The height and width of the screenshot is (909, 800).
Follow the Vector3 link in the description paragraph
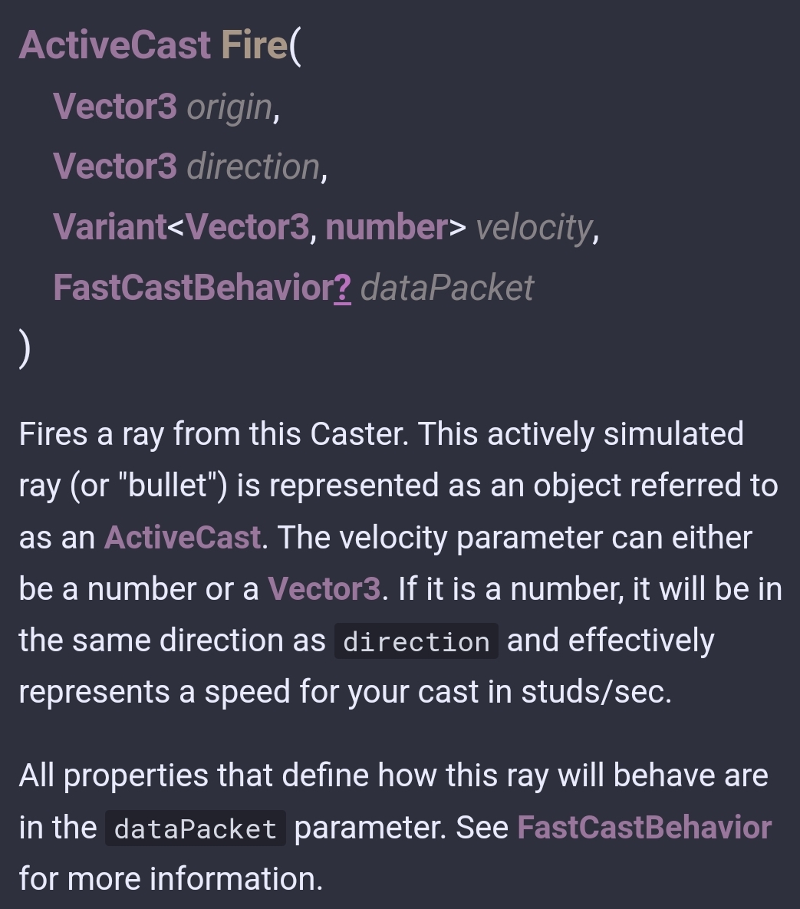[x=324, y=589]
